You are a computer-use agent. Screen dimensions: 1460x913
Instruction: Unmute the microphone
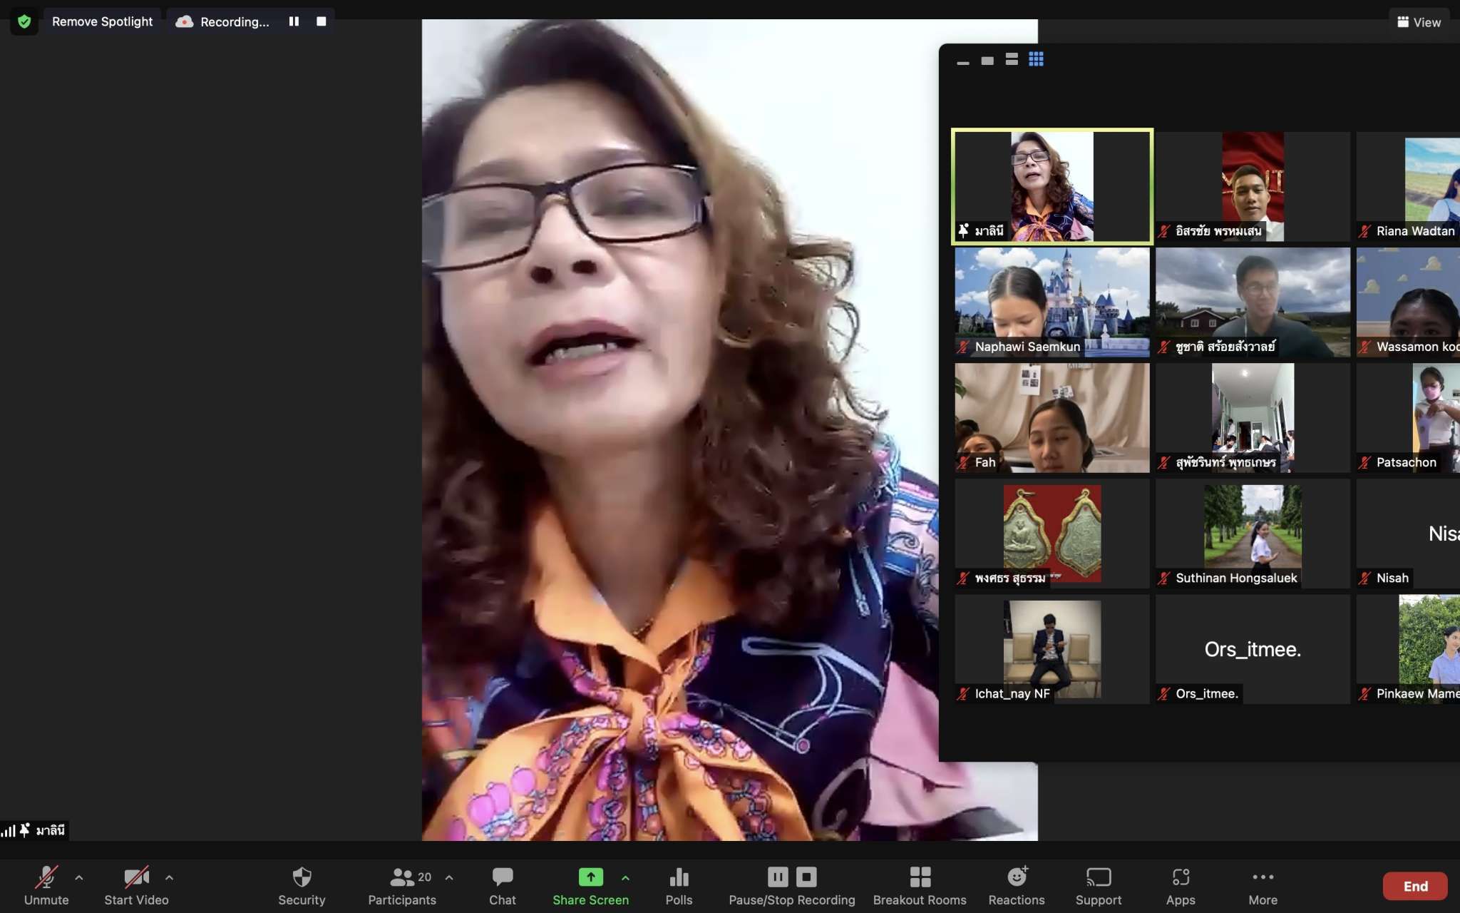click(x=46, y=877)
